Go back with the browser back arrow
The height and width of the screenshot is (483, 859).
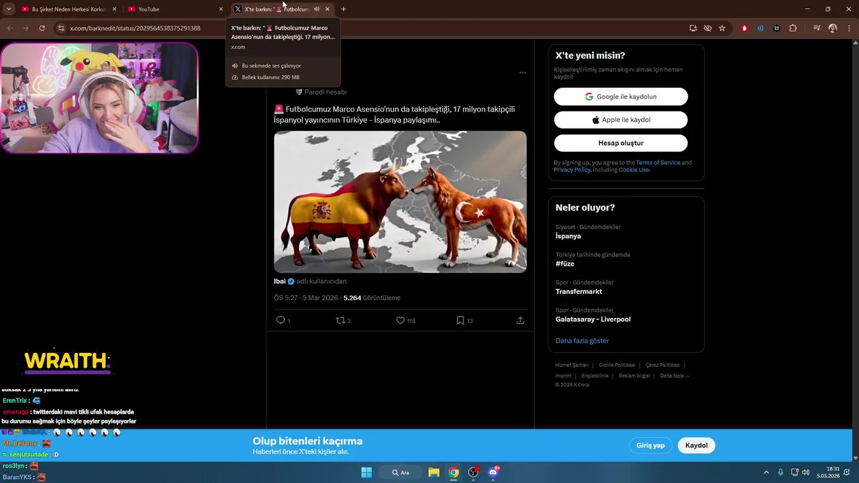9,28
